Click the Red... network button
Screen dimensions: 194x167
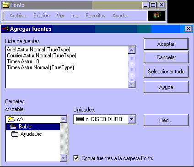click(x=166, y=120)
